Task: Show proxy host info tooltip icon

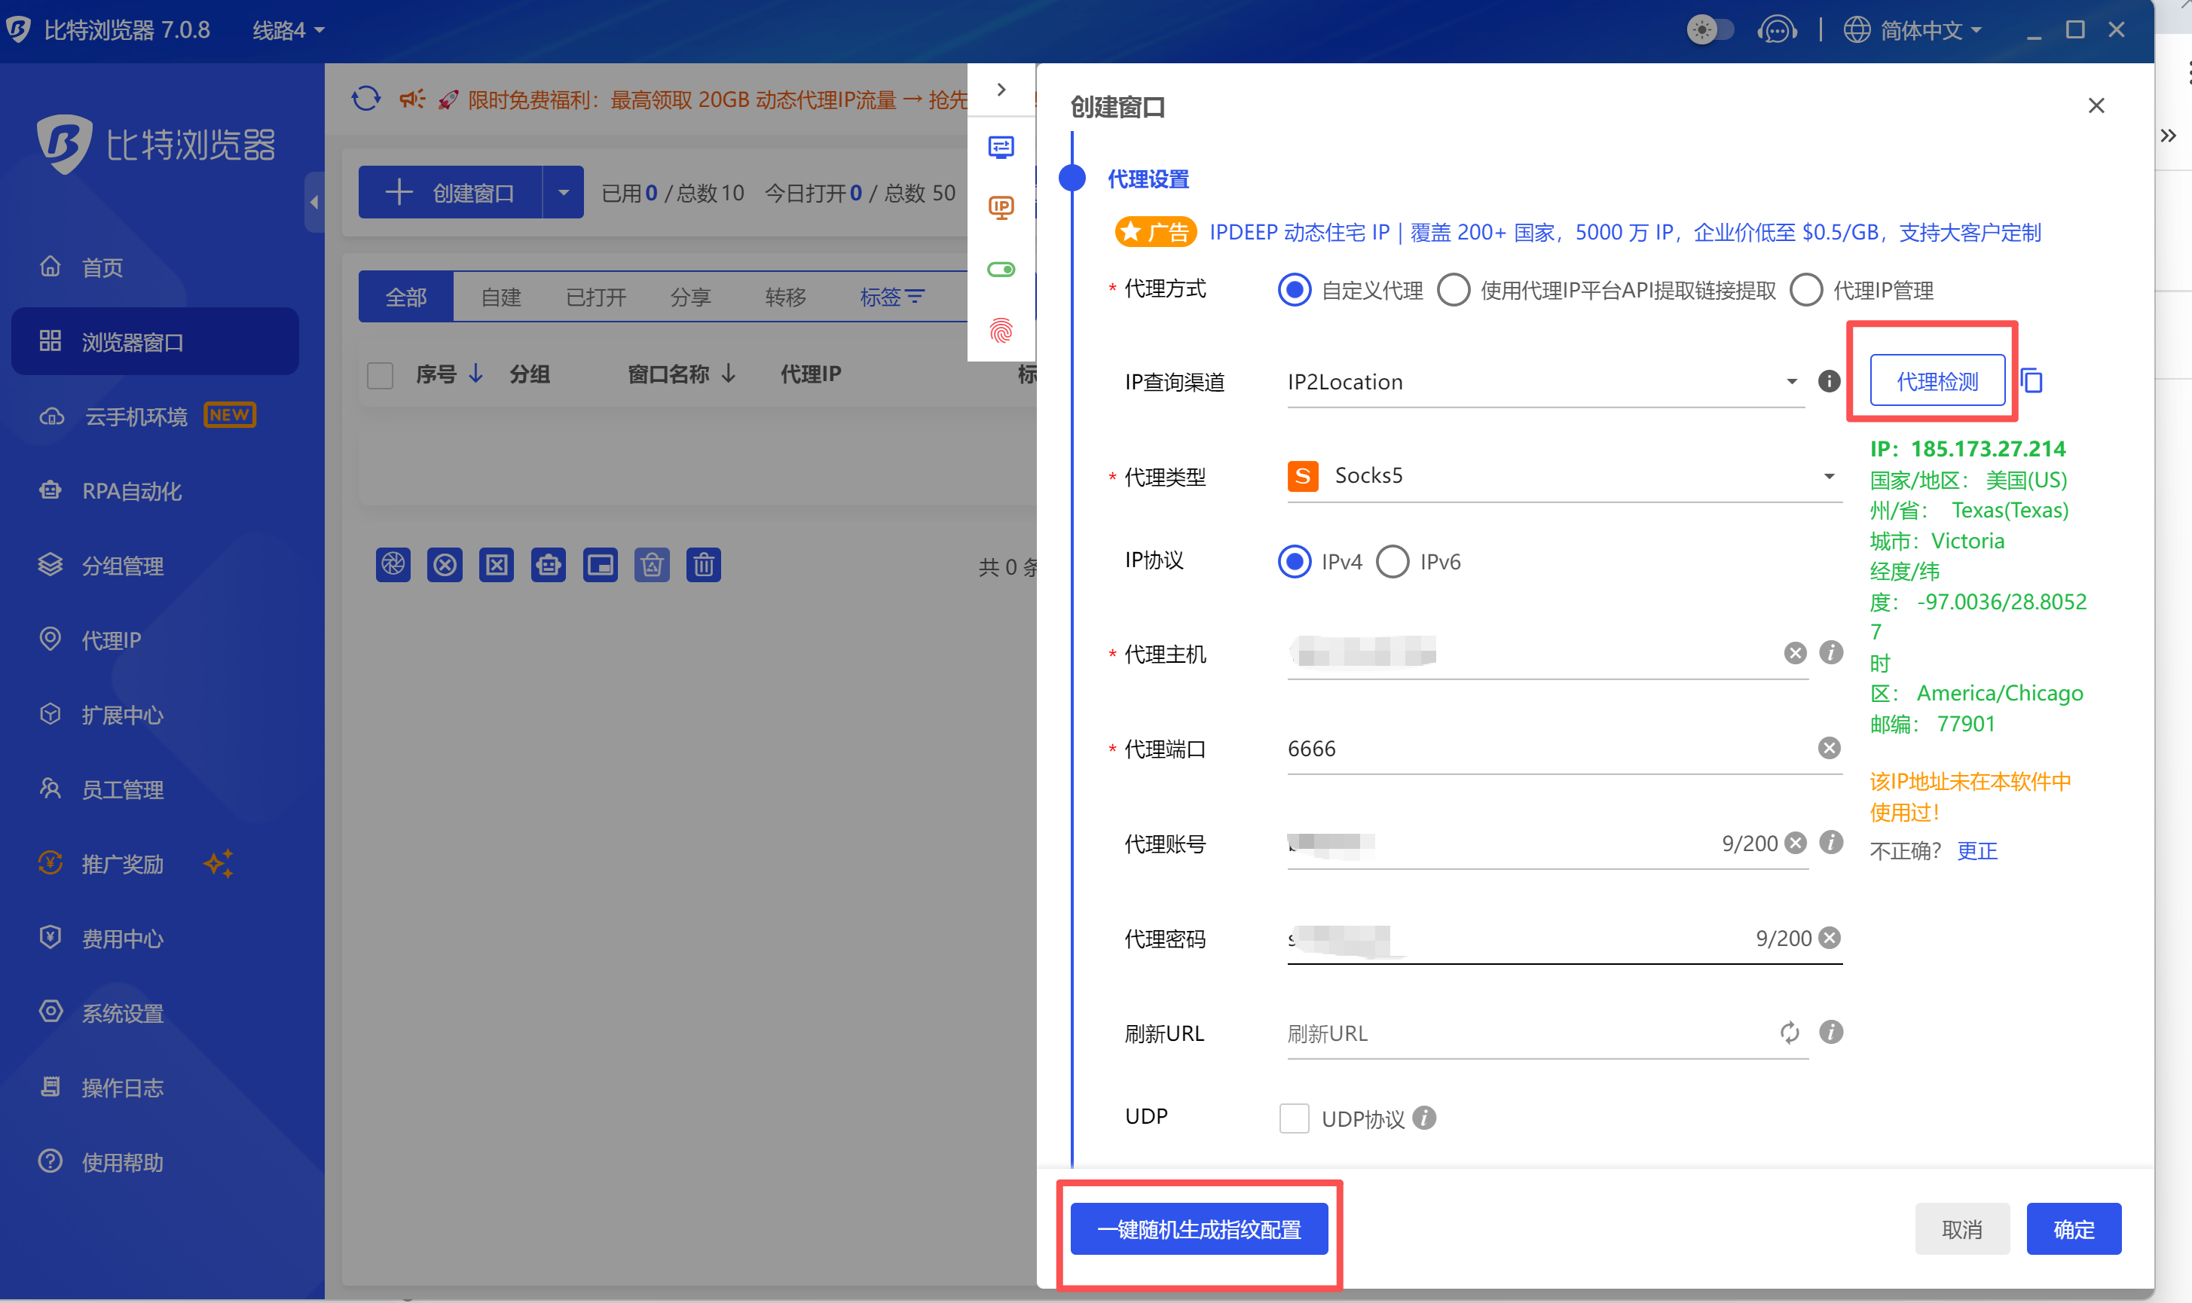Action: [x=1831, y=652]
